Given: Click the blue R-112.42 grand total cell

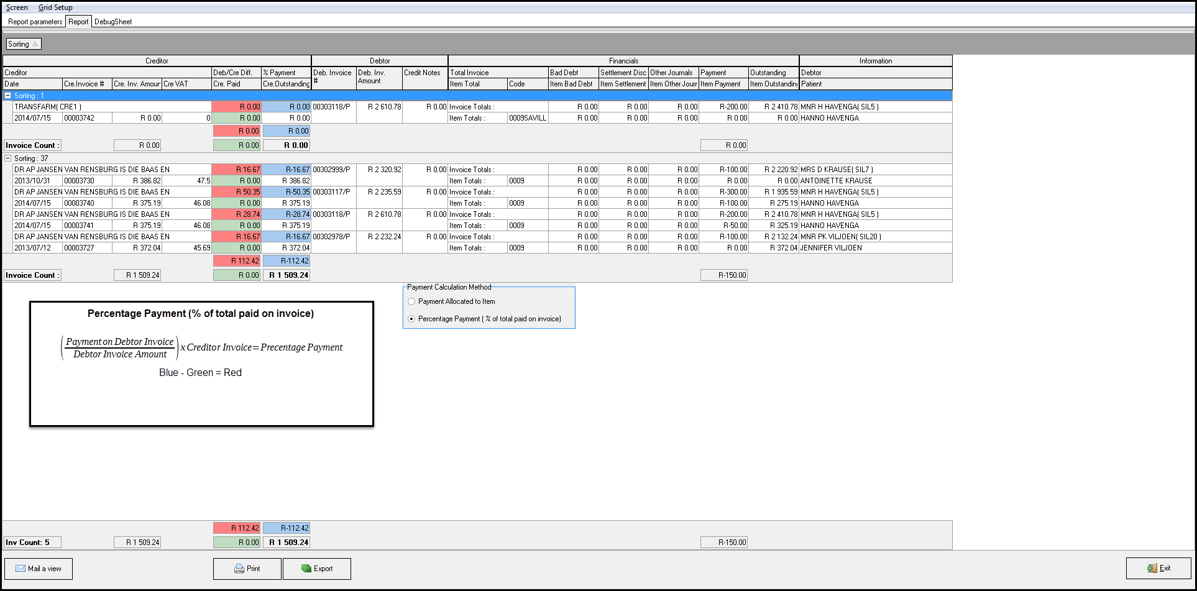Looking at the screenshot, I should point(287,528).
